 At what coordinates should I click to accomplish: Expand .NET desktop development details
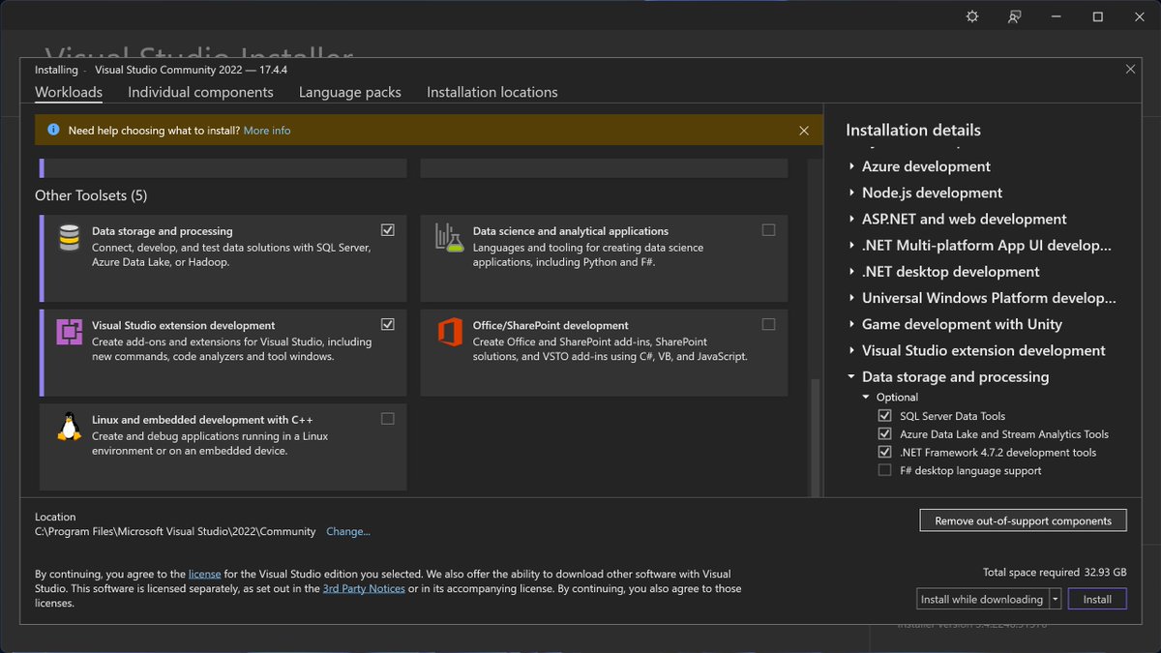click(851, 272)
